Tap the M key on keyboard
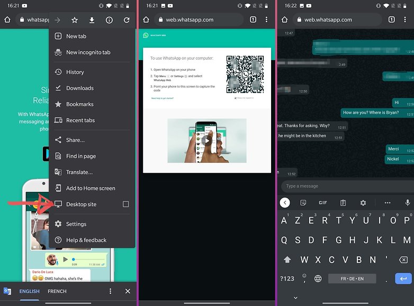The width and height of the screenshot is (414, 306). coord(407,240)
